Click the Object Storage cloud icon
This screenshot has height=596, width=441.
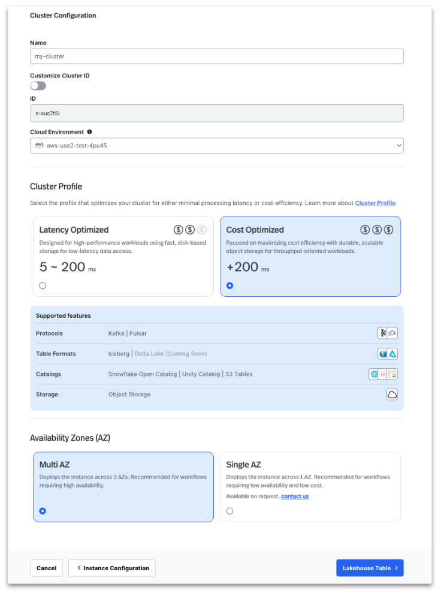(392, 395)
